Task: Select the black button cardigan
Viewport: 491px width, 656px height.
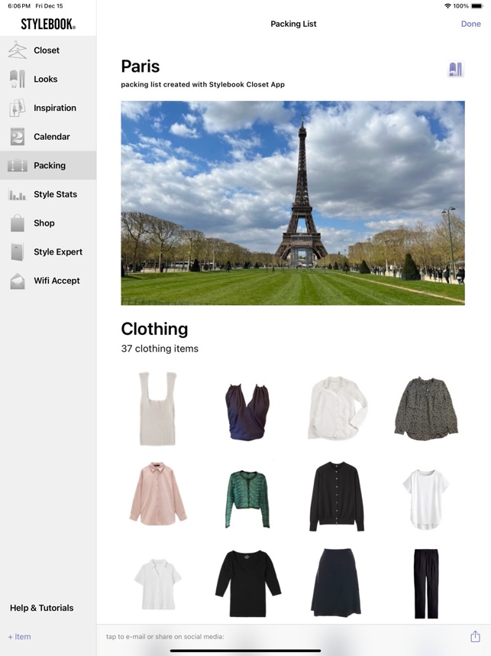Action: point(337,496)
